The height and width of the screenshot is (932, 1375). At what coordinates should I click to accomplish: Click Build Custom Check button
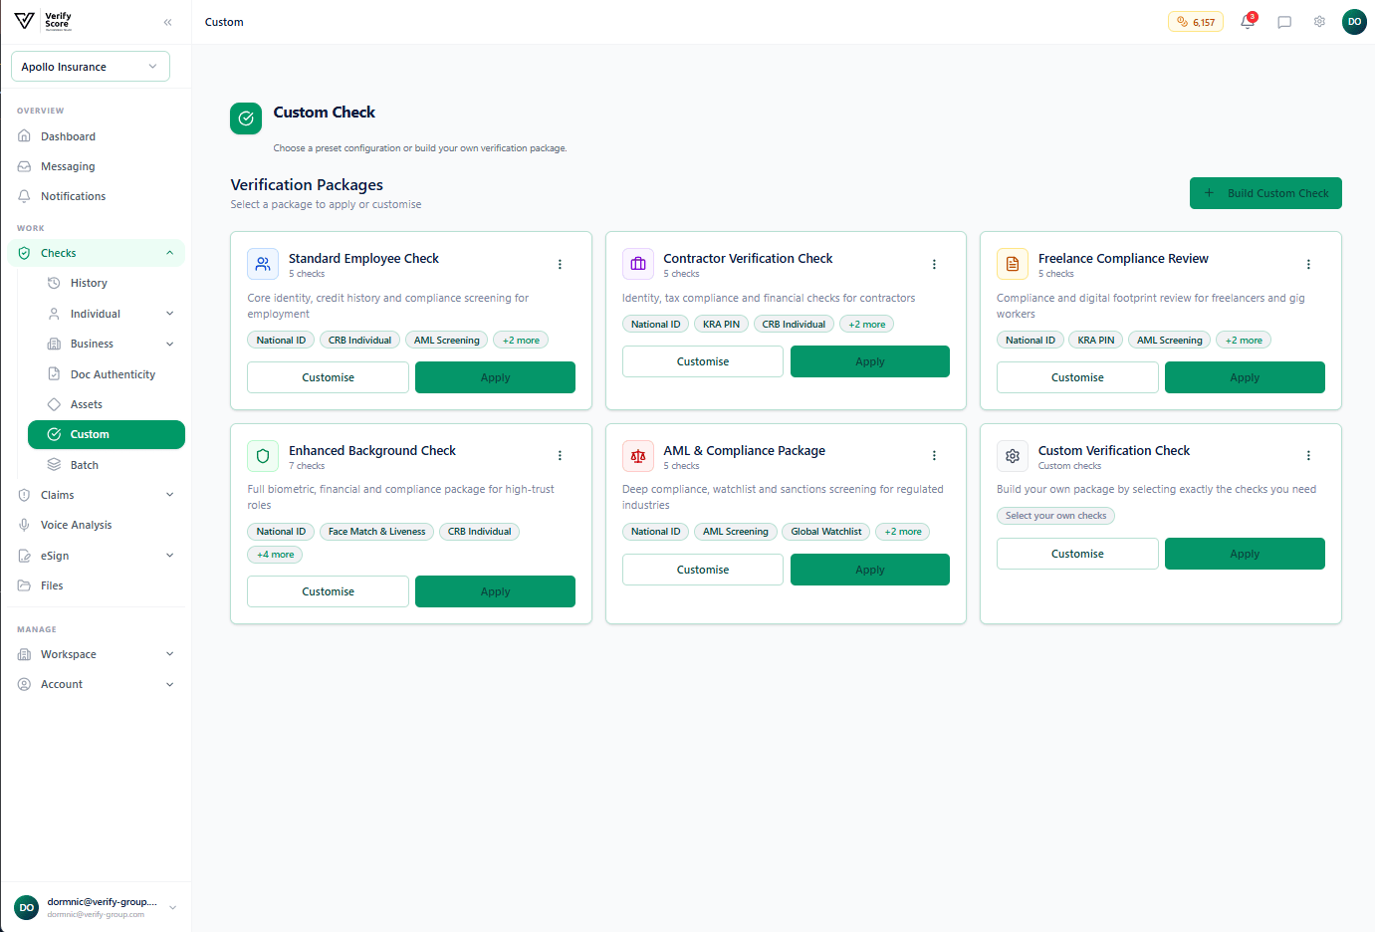click(x=1265, y=193)
